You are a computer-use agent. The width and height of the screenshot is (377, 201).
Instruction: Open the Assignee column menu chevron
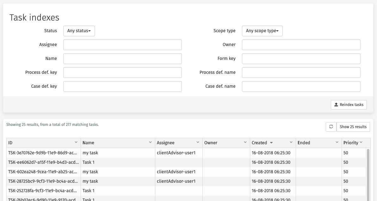coord(198,143)
